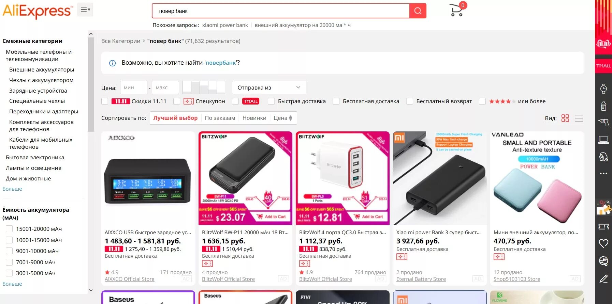Sort results by По заказам tab

tap(220, 118)
